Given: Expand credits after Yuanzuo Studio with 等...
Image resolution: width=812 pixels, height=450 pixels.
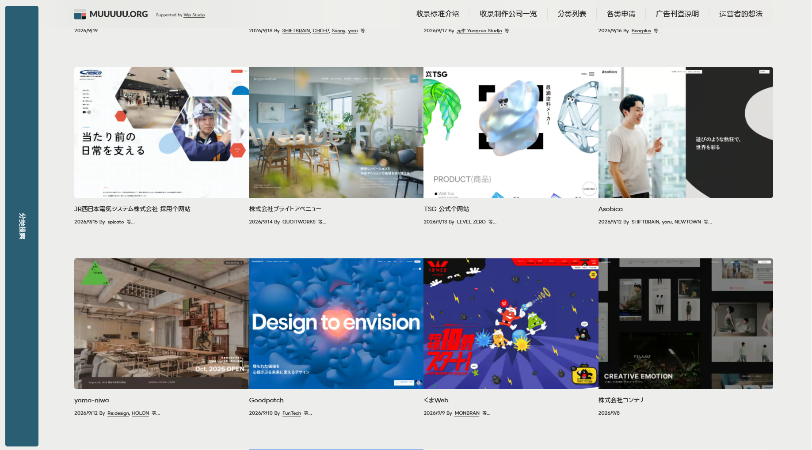Looking at the screenshot, I should (x=509, y=31).
